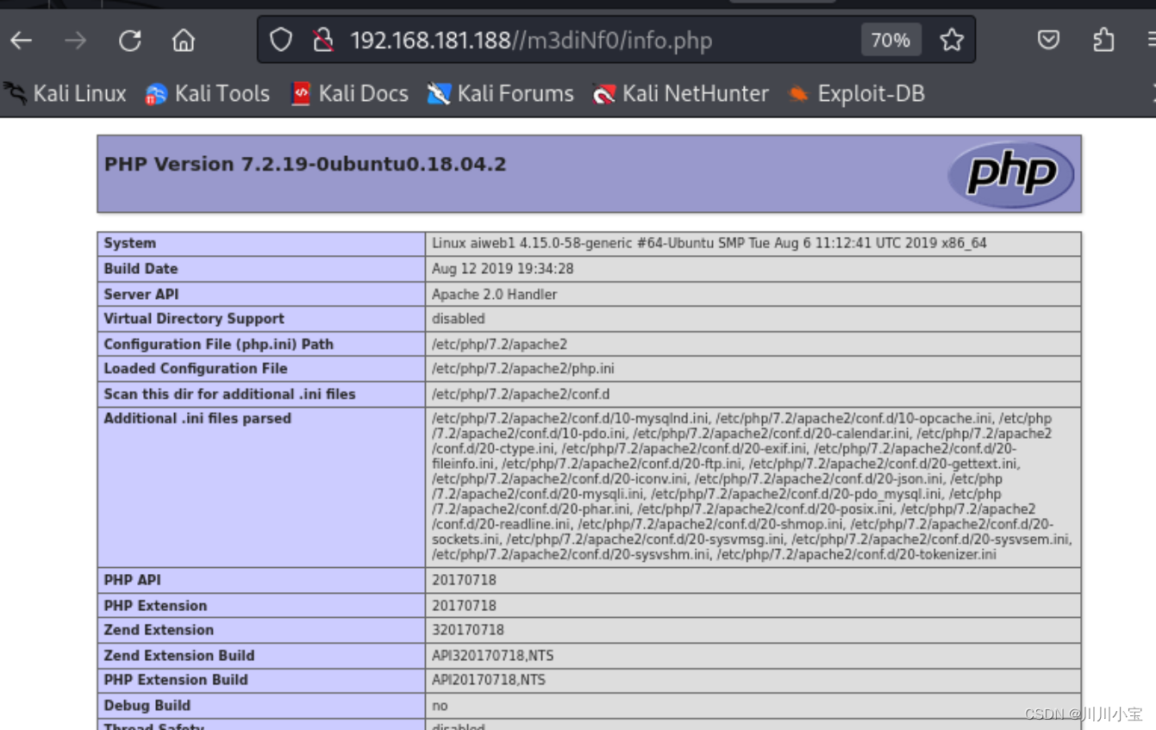Click the PHP Extension Build label
This screenshot has width=1156, height=730.
pyautogui.click(x=176, y=679)
